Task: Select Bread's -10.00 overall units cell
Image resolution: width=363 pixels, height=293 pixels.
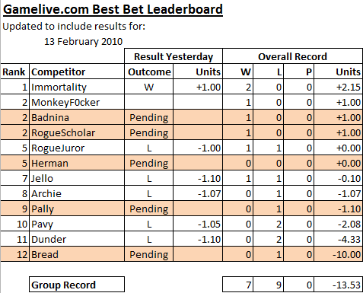Action: (338, 254)
